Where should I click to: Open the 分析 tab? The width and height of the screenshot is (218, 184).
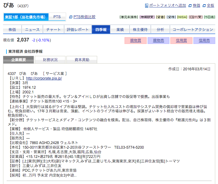[x=160, y=29]
